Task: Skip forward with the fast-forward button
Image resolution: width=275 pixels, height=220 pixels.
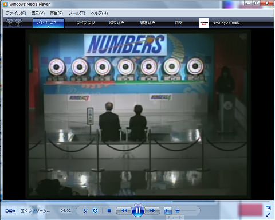Action: pyautogui.click(x=152, y=210)
